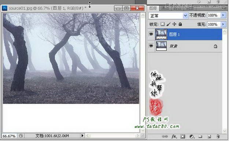Switch to the fourth panel tab after 路径

pos(190,9)
